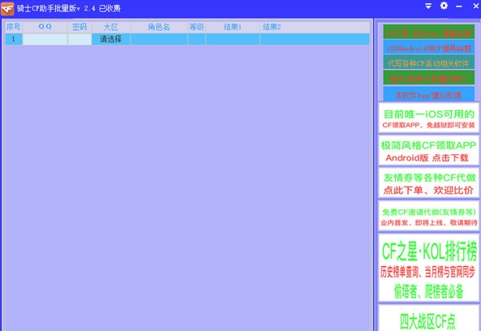Open the CF之星·KOL排行榜 banner
The height and width of the screenshot is (331, 481).
pos(429,268)
